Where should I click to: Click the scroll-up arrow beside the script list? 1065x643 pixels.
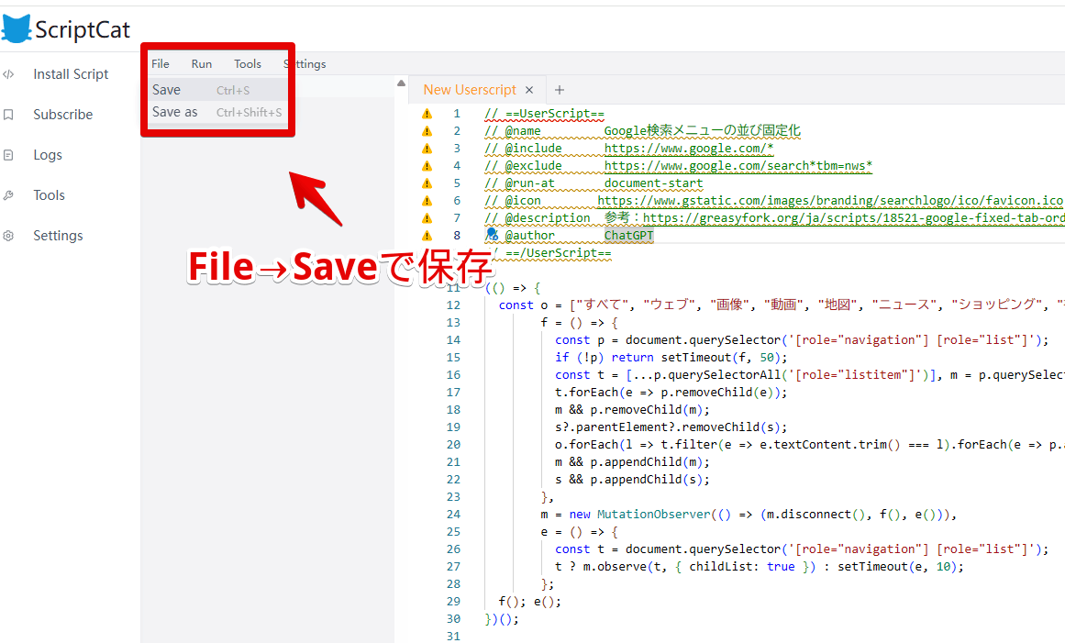[401, 83]
